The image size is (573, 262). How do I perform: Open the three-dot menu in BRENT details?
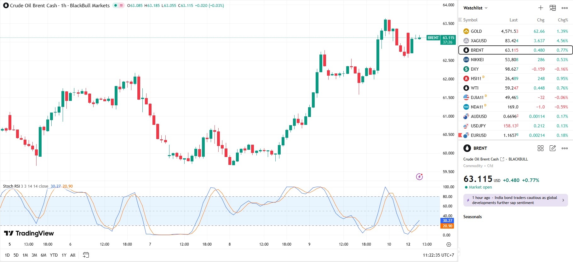point(564,148)
